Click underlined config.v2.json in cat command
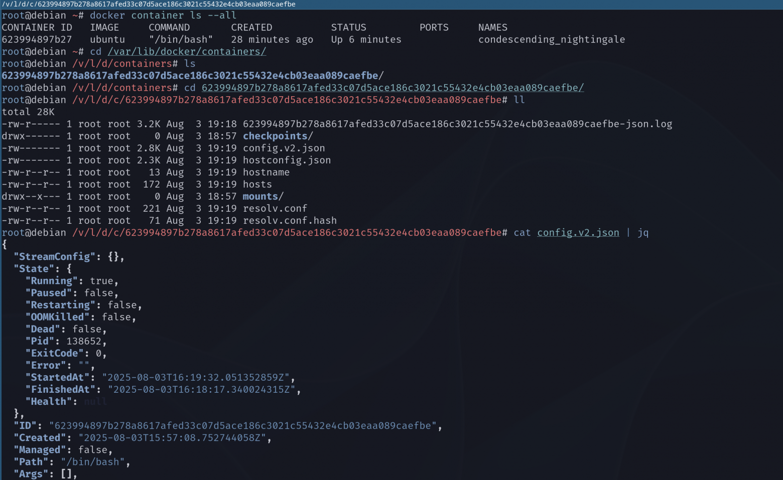Image resolution: width=783 pixels, height=480 pixels. pyautogui.click(x=578, y=232)
